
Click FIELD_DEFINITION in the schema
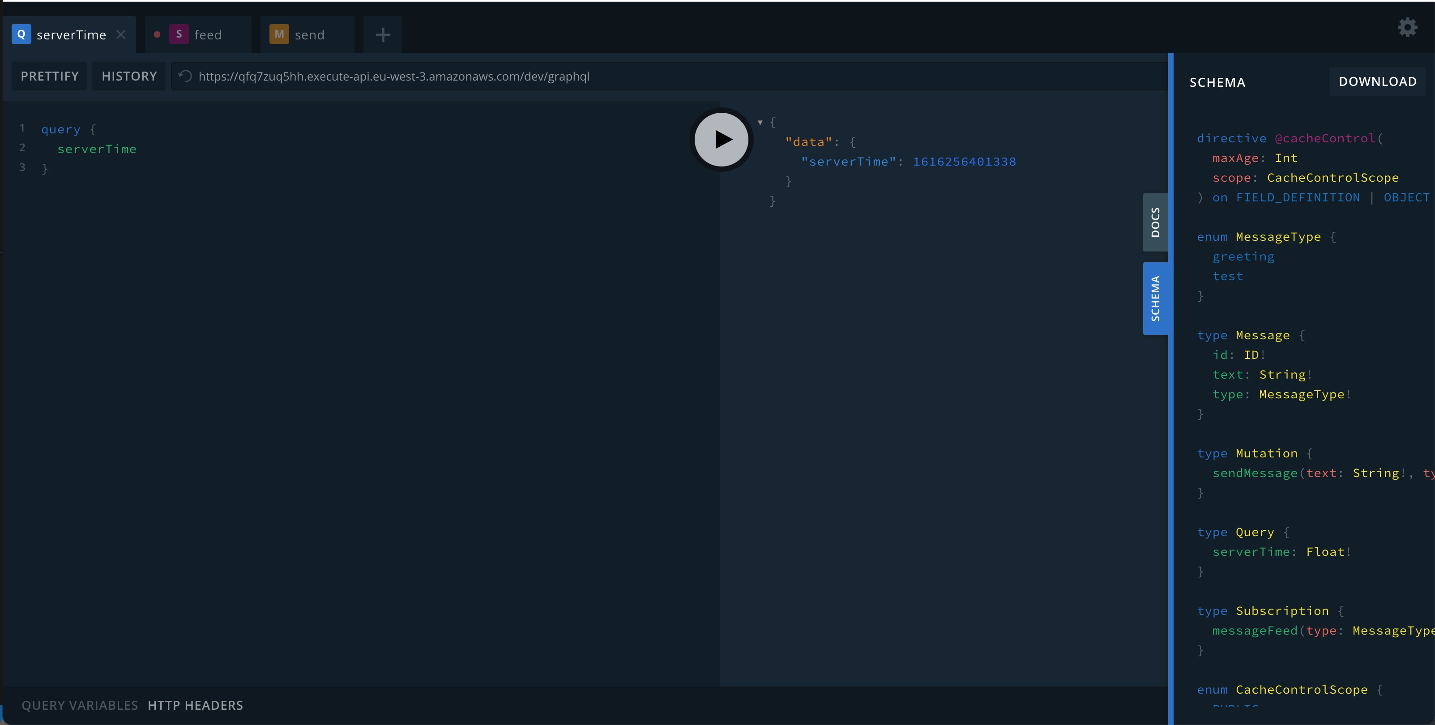coord(1298,198)
